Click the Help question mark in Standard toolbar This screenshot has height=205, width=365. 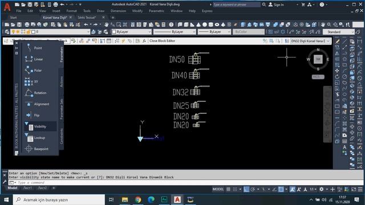171,24
